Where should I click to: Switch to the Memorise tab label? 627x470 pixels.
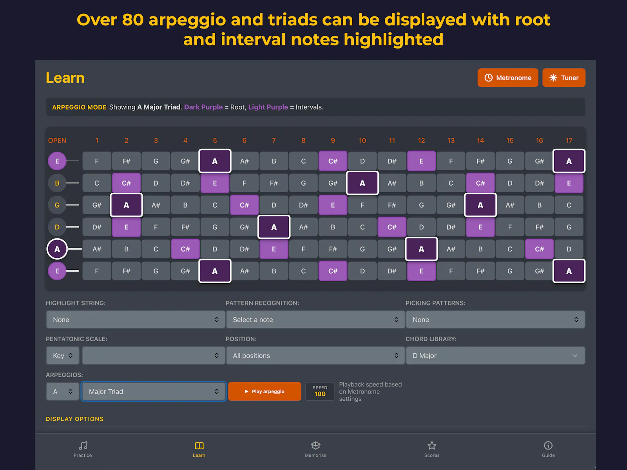(315, 455)
